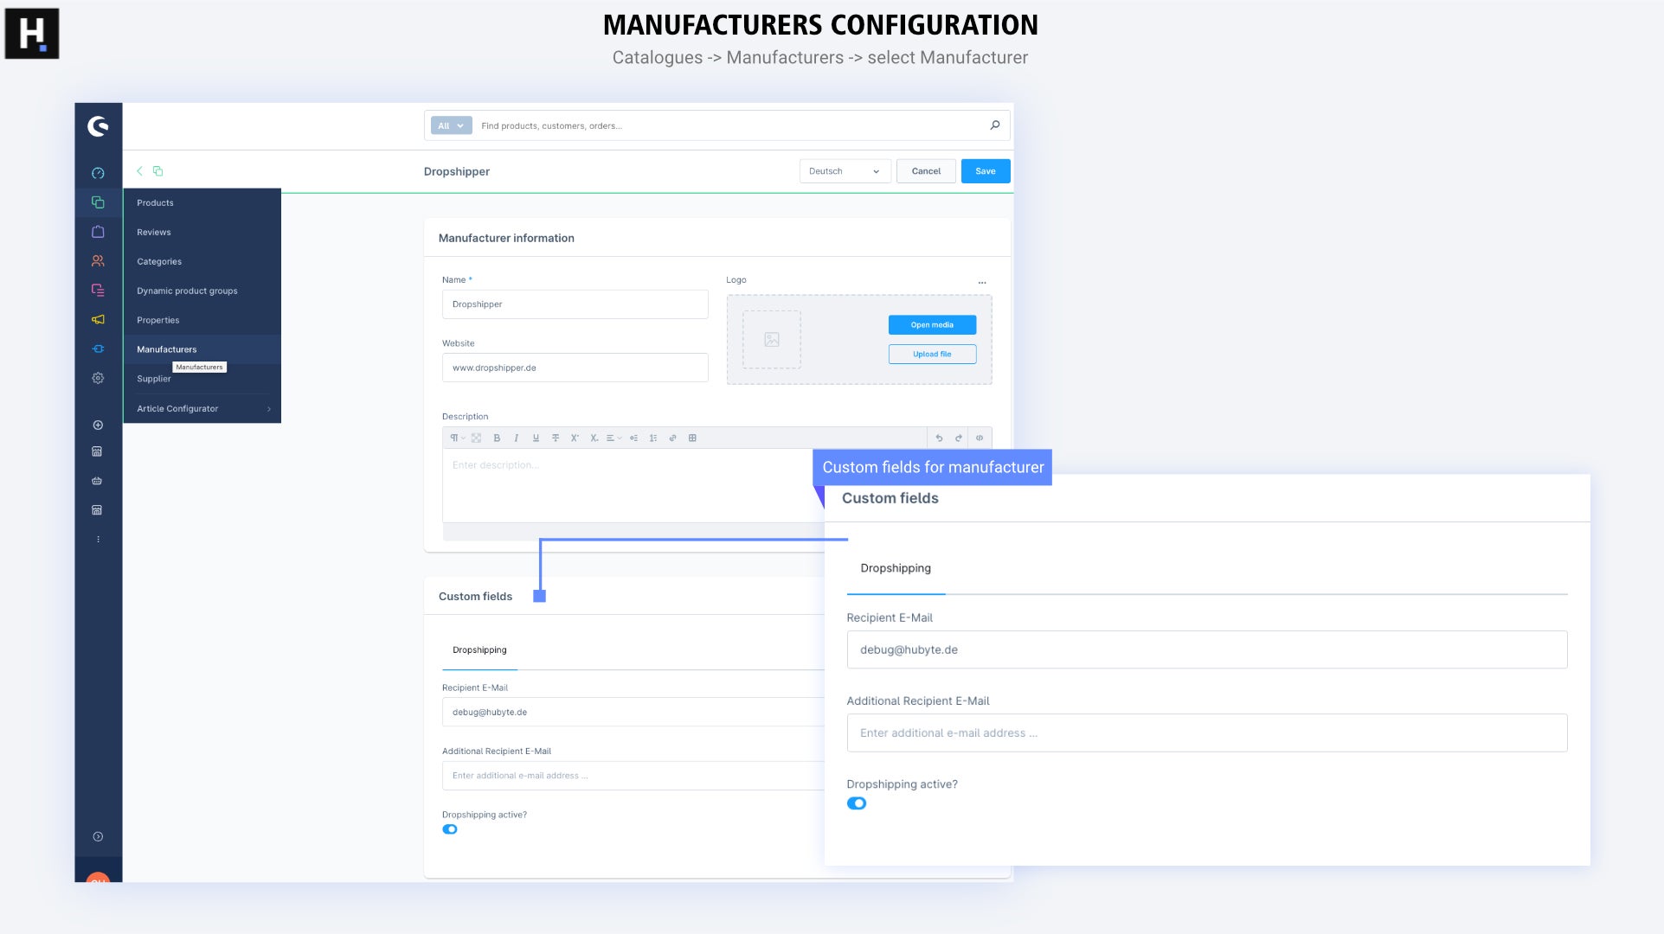Open the Settings gear icon in sidebar
The width and height of the screenshot is (1664, 934).
point(98,378)
